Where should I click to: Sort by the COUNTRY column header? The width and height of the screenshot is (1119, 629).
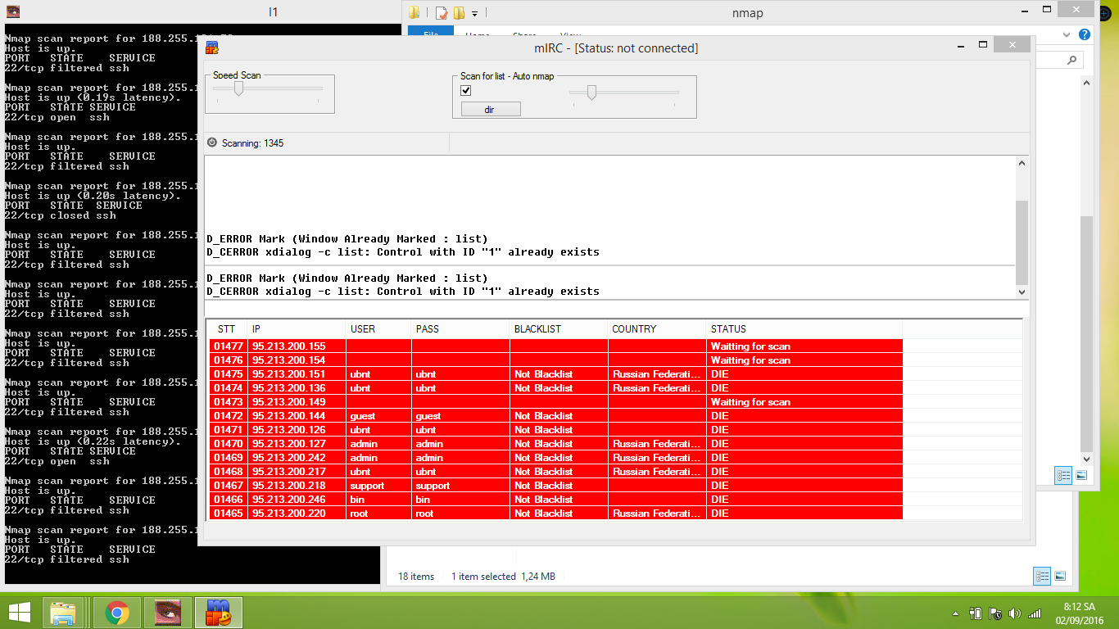click(657, 329)
